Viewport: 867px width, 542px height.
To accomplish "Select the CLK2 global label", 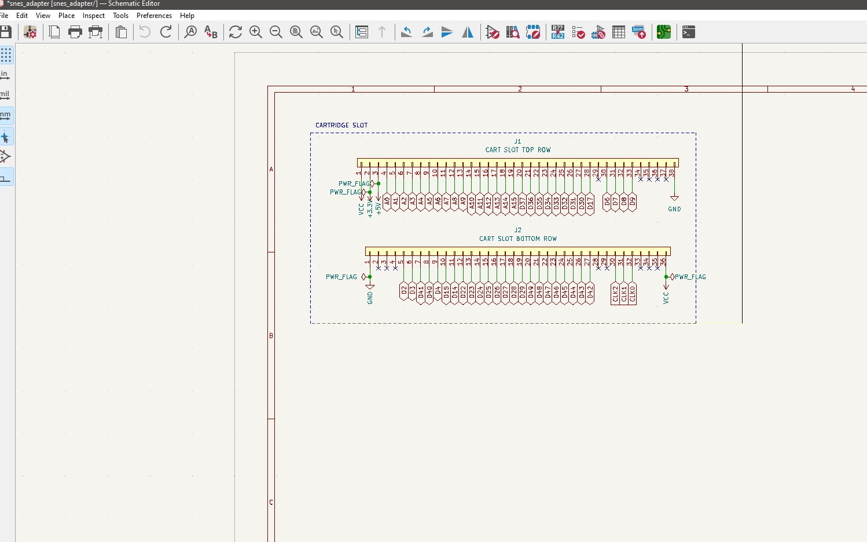I will 615,294.
